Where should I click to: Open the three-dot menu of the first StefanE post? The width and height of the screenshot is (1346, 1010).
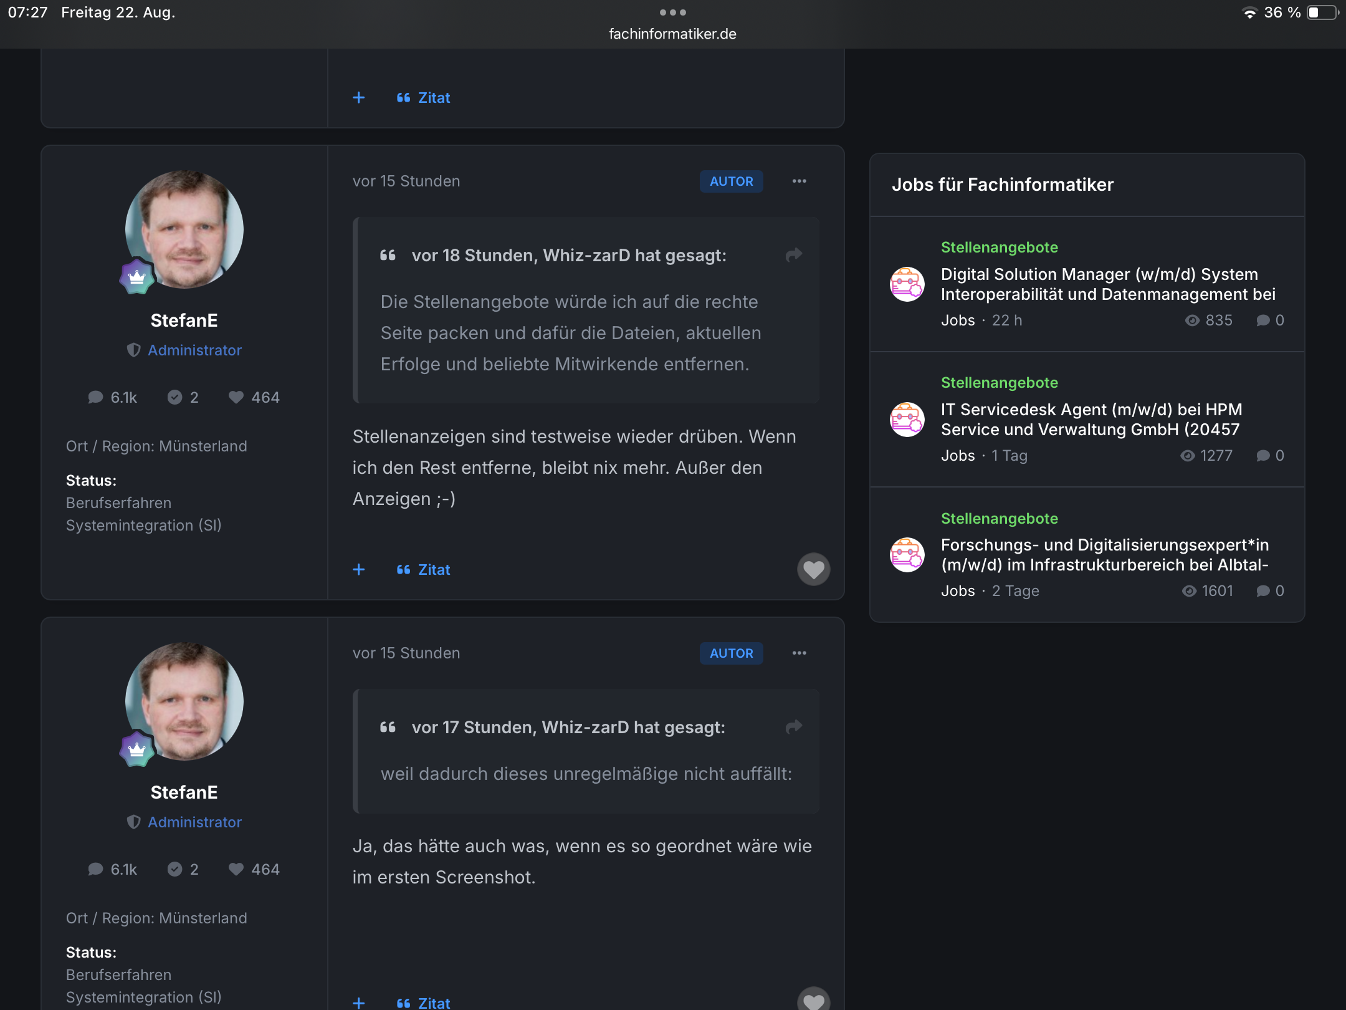pyautogui.click(x=799, y=181)
